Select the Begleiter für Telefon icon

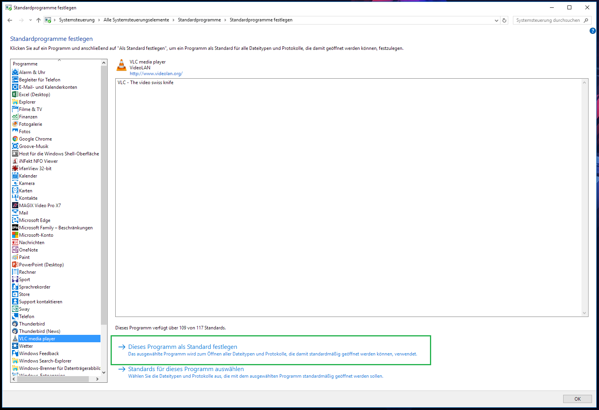[15, 79]
